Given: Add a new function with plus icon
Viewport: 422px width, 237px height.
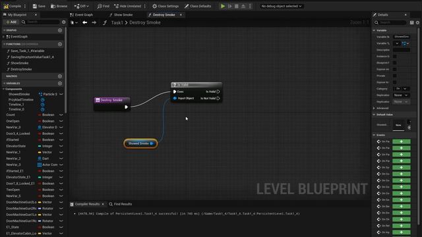Looking at the screenshot, I should coord(60,44).
